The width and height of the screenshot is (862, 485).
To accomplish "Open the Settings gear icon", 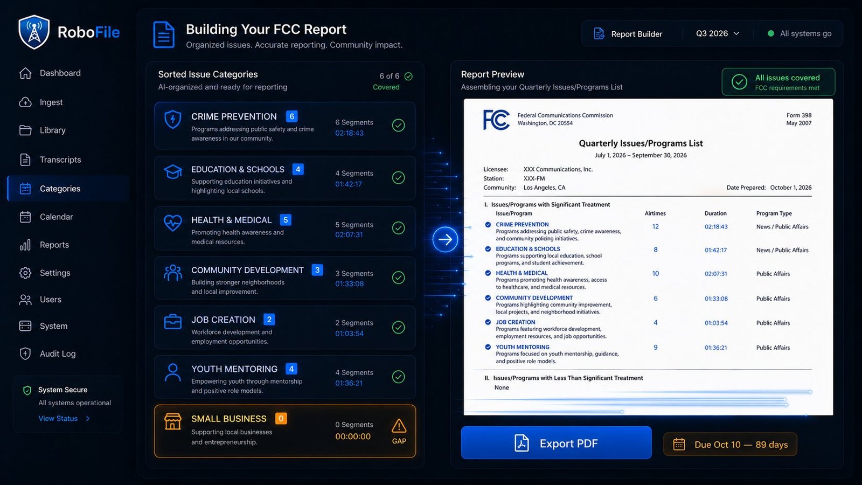I will point(25,273).
